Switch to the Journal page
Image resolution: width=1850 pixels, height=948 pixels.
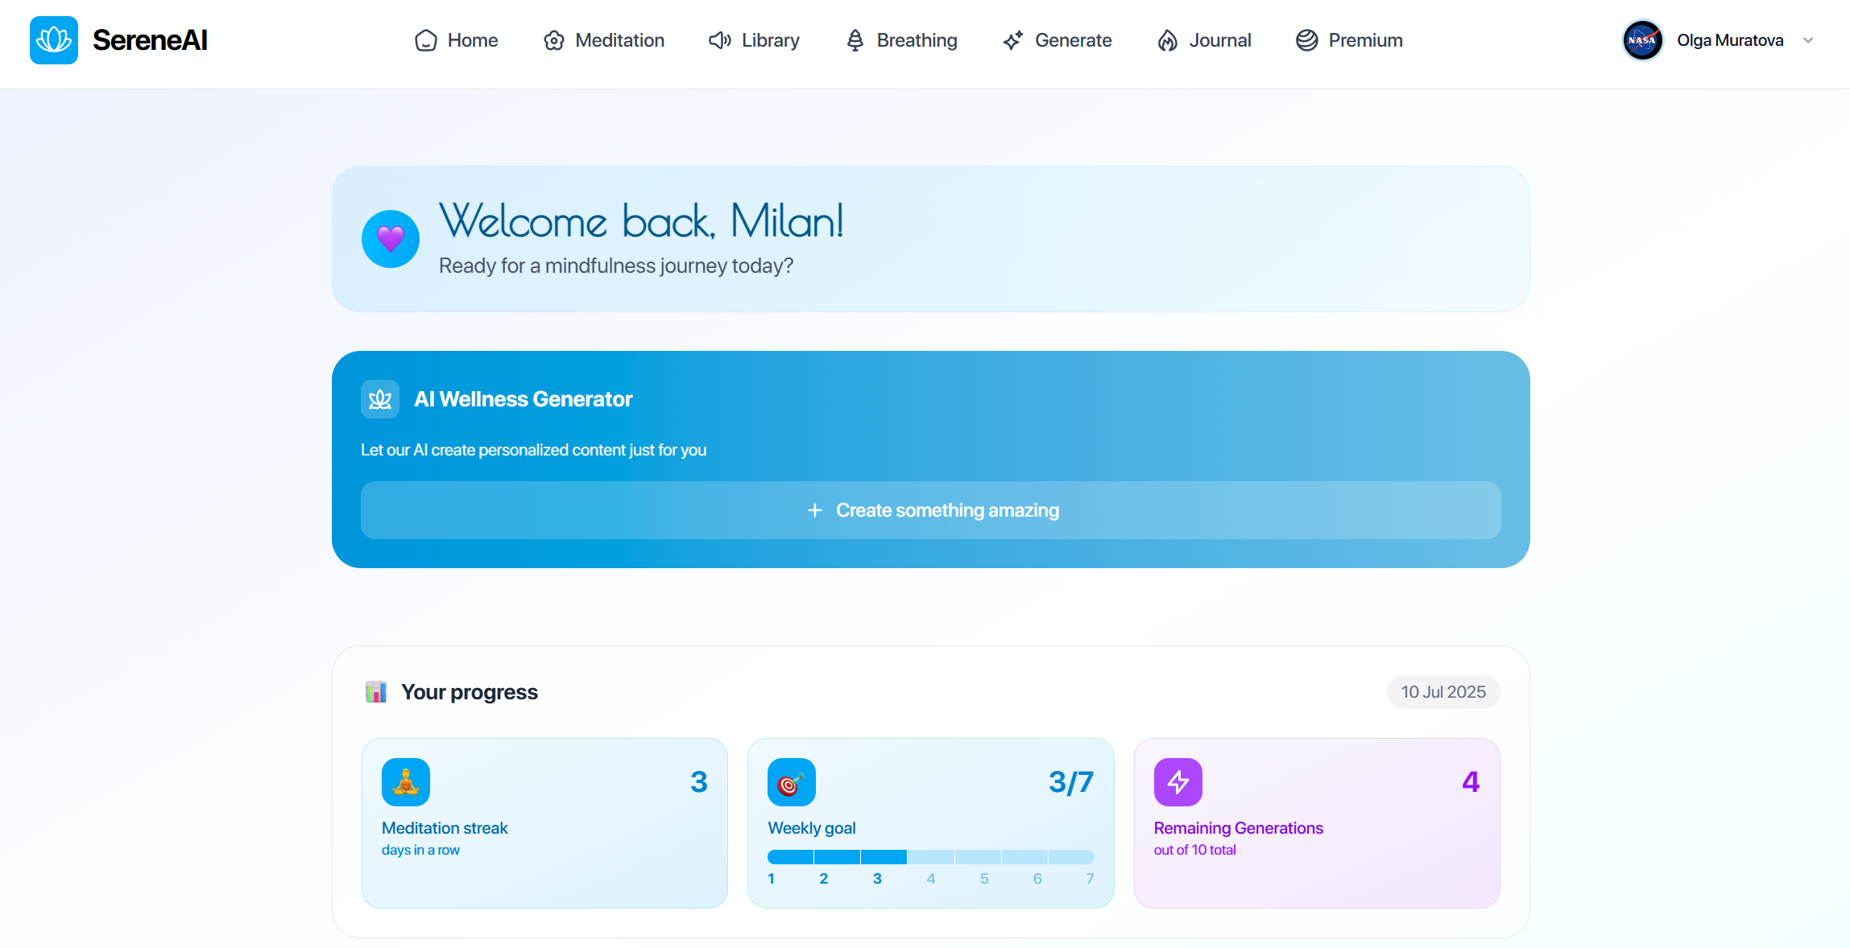(x=1205, y=40)
